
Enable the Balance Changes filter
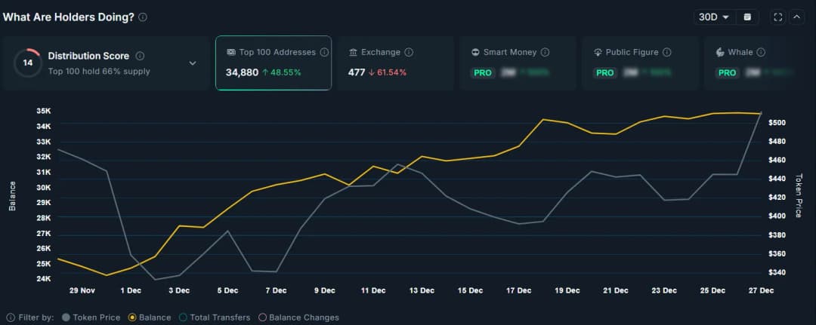298,317
